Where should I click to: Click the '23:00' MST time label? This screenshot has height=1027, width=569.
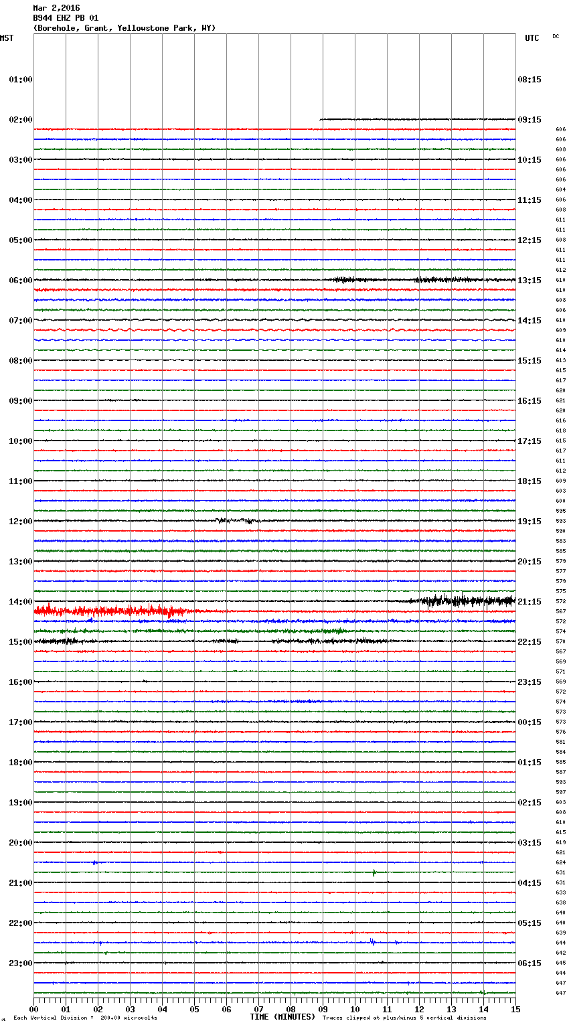(21, 963)
